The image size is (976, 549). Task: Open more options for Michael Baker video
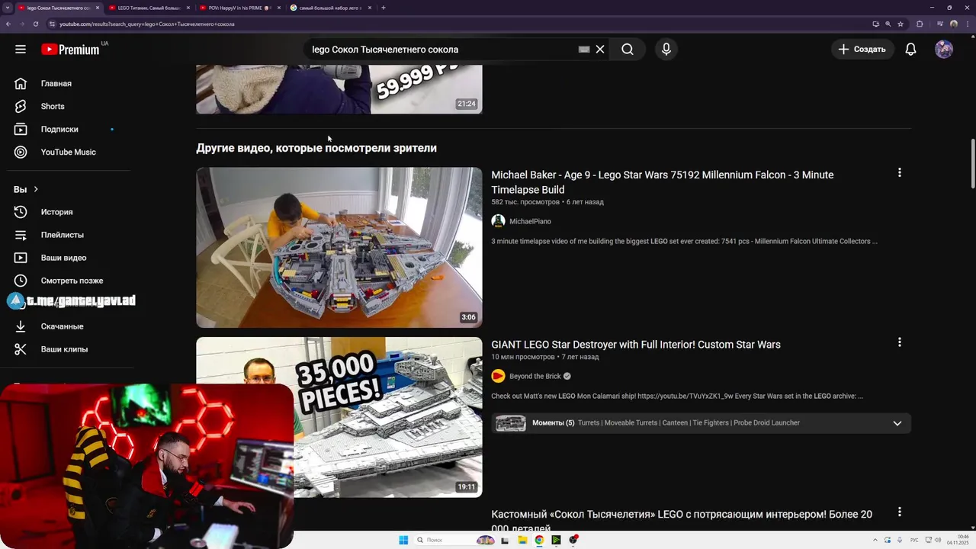coord(899,173)
